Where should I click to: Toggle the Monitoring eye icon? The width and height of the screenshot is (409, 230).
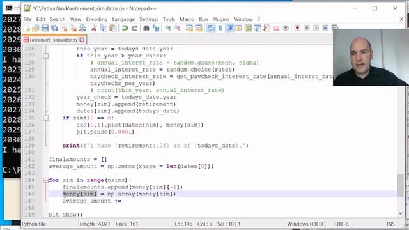click(286, 28)
